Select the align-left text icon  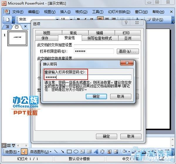point(100,19)
